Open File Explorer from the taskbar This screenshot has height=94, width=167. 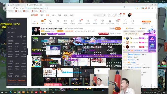(15, 92)
